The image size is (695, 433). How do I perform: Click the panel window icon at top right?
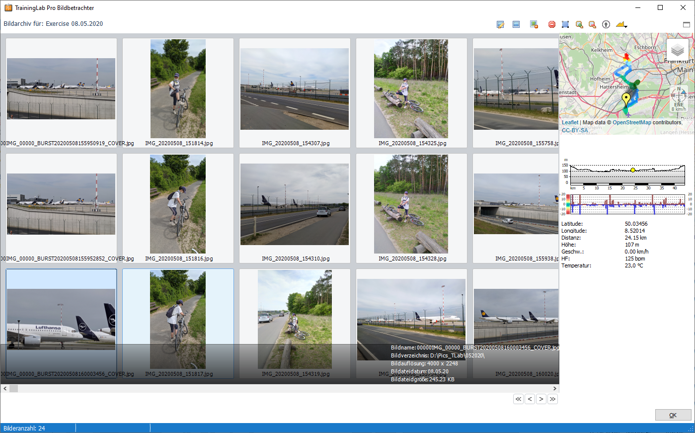[687, 24]
